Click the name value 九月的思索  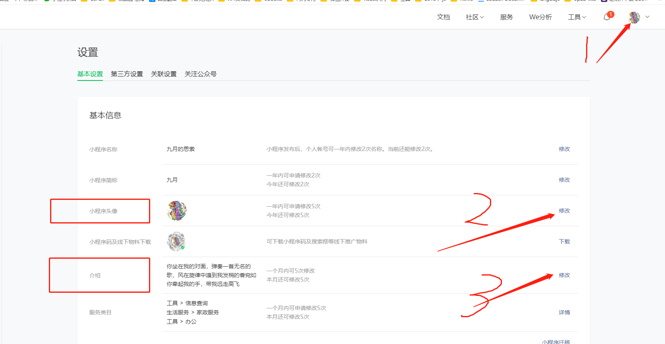(x=181, y=149)
